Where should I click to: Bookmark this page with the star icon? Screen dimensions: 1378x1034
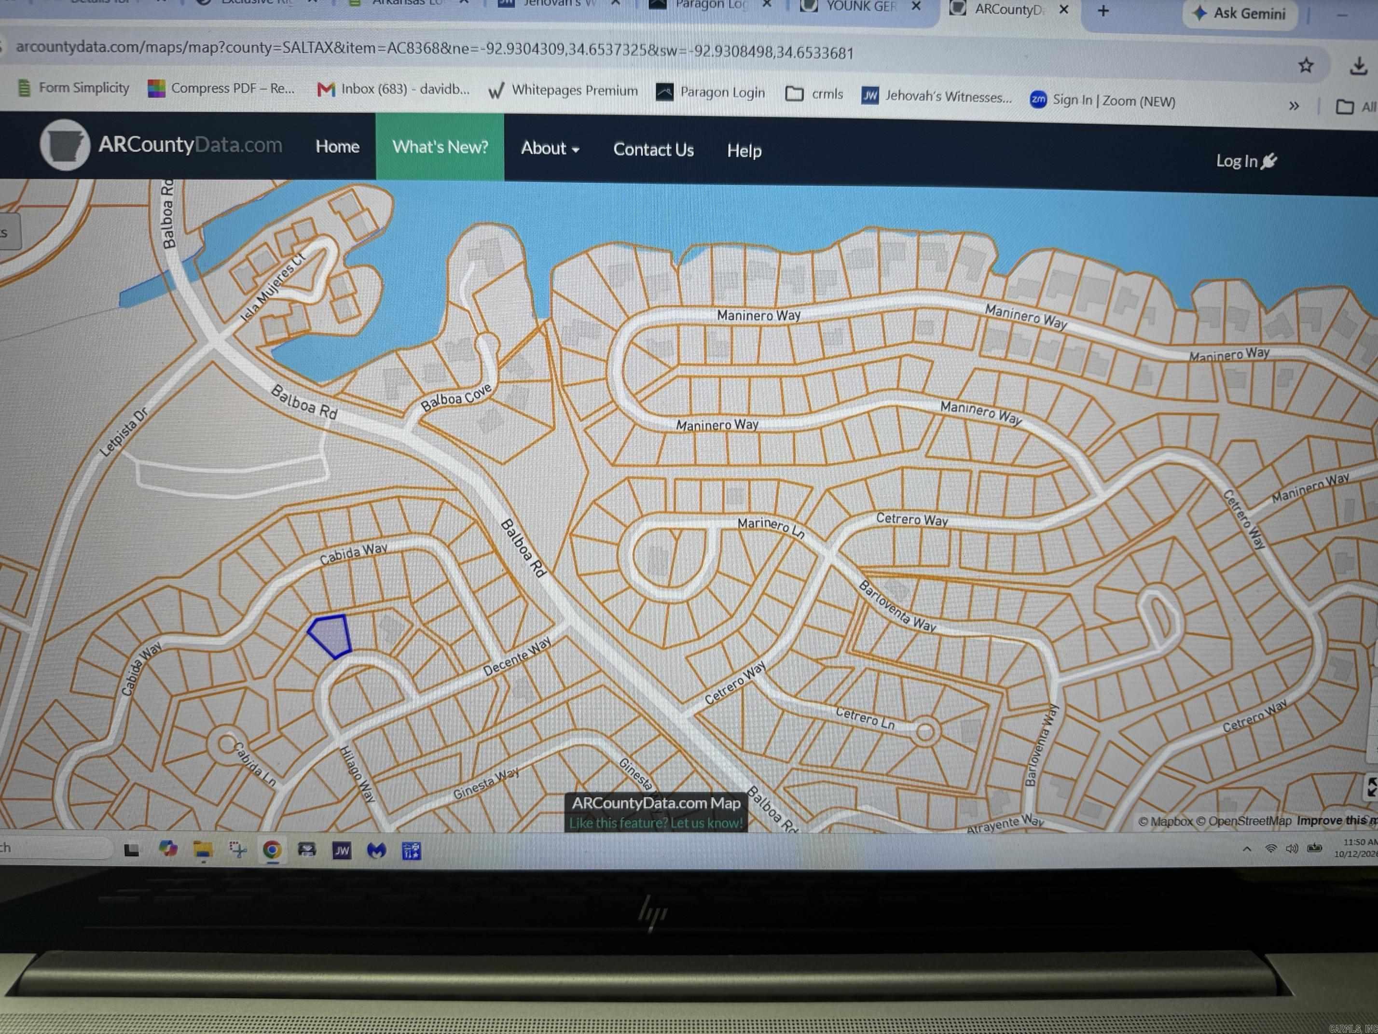point(1306,66)
